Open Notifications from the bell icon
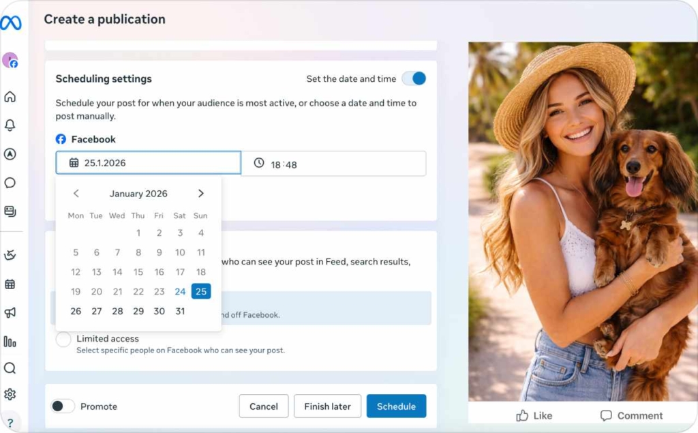This screenshot has height=433, width=698. (10, 125)
